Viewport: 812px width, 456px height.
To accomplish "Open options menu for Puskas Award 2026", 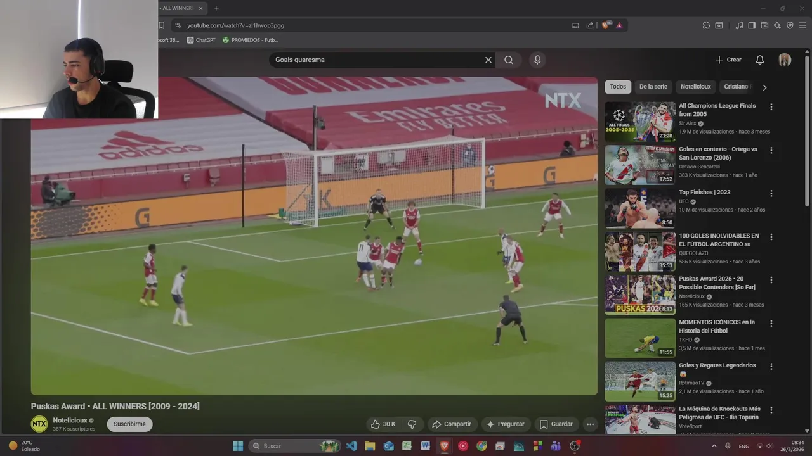I will (x=771, y=280).
